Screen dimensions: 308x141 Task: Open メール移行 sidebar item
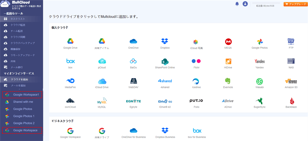pyautogui.click(x=17, y=67)
